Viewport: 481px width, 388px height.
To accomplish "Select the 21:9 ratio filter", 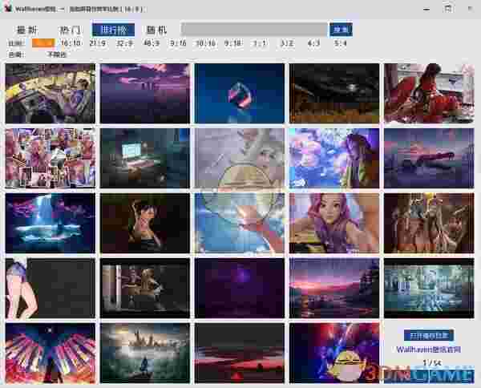I will pos(98,43).
